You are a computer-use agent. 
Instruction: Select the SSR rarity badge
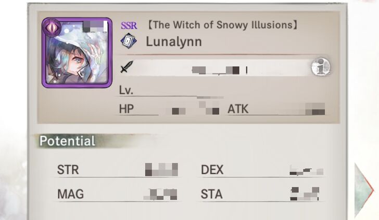click(x=129, y=25)
